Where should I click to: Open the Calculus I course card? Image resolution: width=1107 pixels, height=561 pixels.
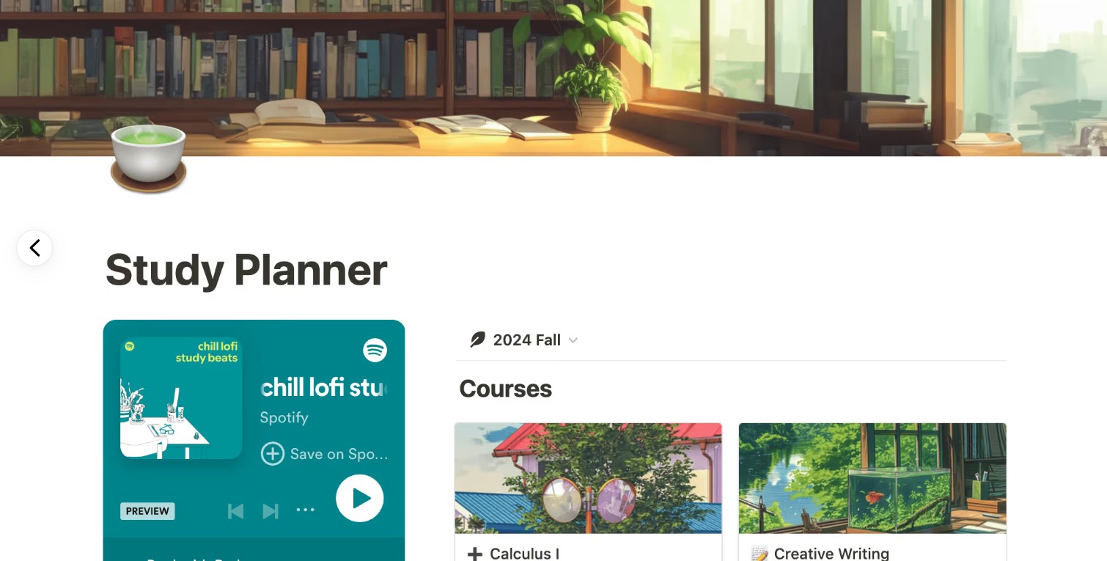[x=588, y=492]
